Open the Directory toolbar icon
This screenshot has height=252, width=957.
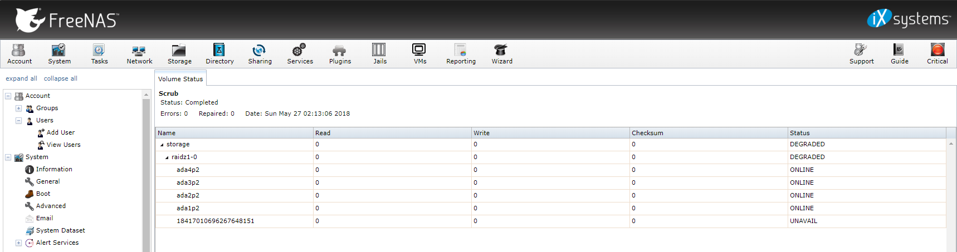[x=219, y=54]
